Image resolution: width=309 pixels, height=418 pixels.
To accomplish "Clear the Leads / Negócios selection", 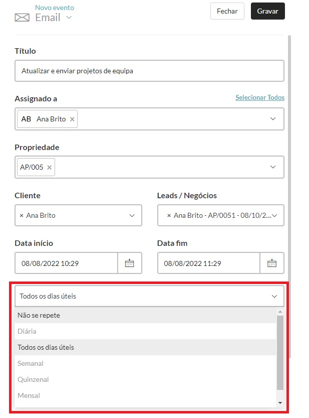I will point(169,215).
